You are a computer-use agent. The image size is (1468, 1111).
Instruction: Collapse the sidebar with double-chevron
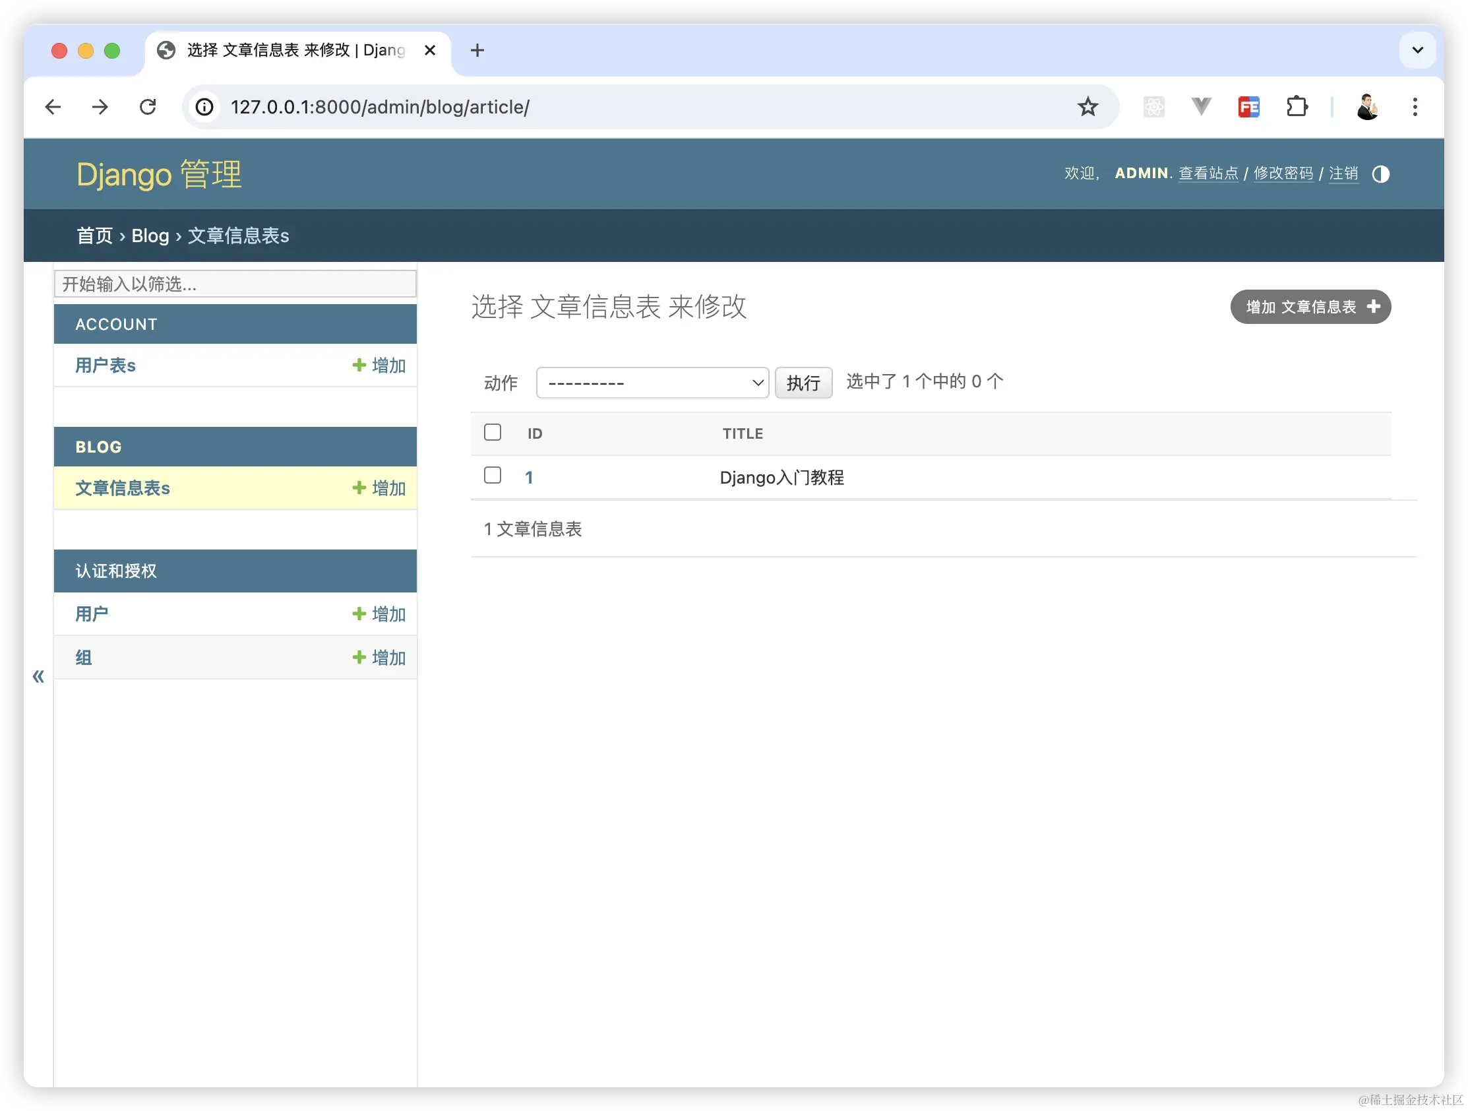(x=38, y=676)
